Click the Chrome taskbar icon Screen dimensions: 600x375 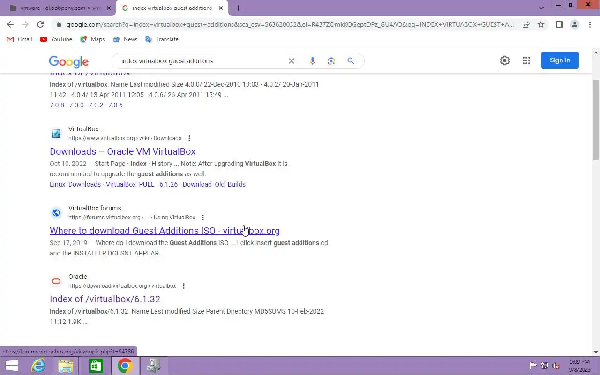coord(125,366)
